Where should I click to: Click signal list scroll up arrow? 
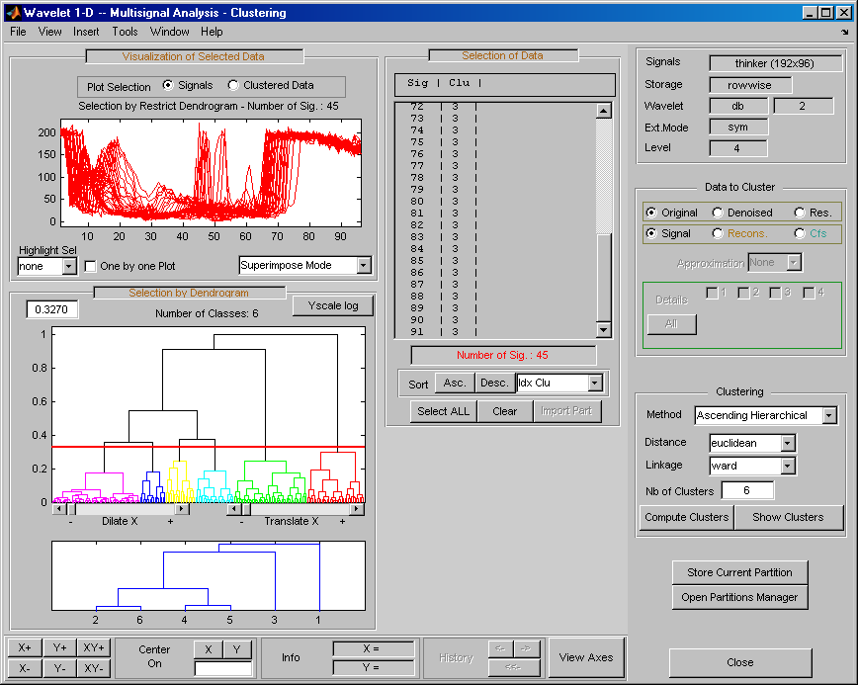click(x=603, y=111)
